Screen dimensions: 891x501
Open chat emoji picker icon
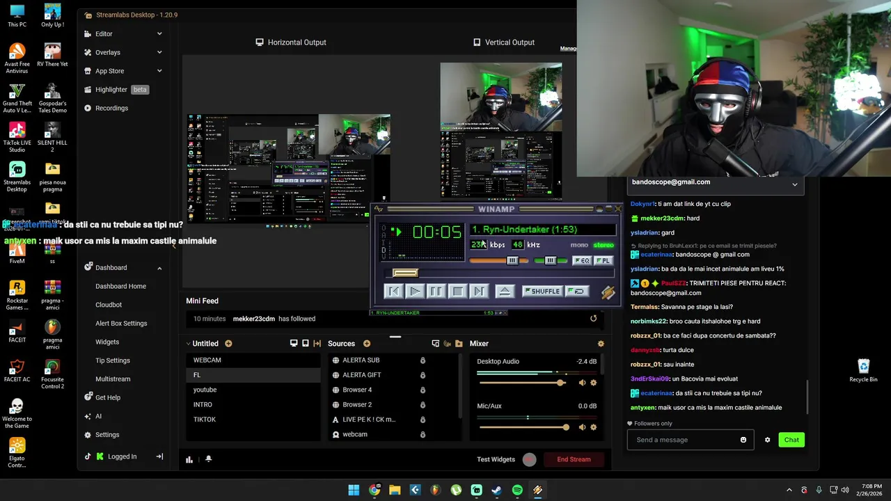743,440
